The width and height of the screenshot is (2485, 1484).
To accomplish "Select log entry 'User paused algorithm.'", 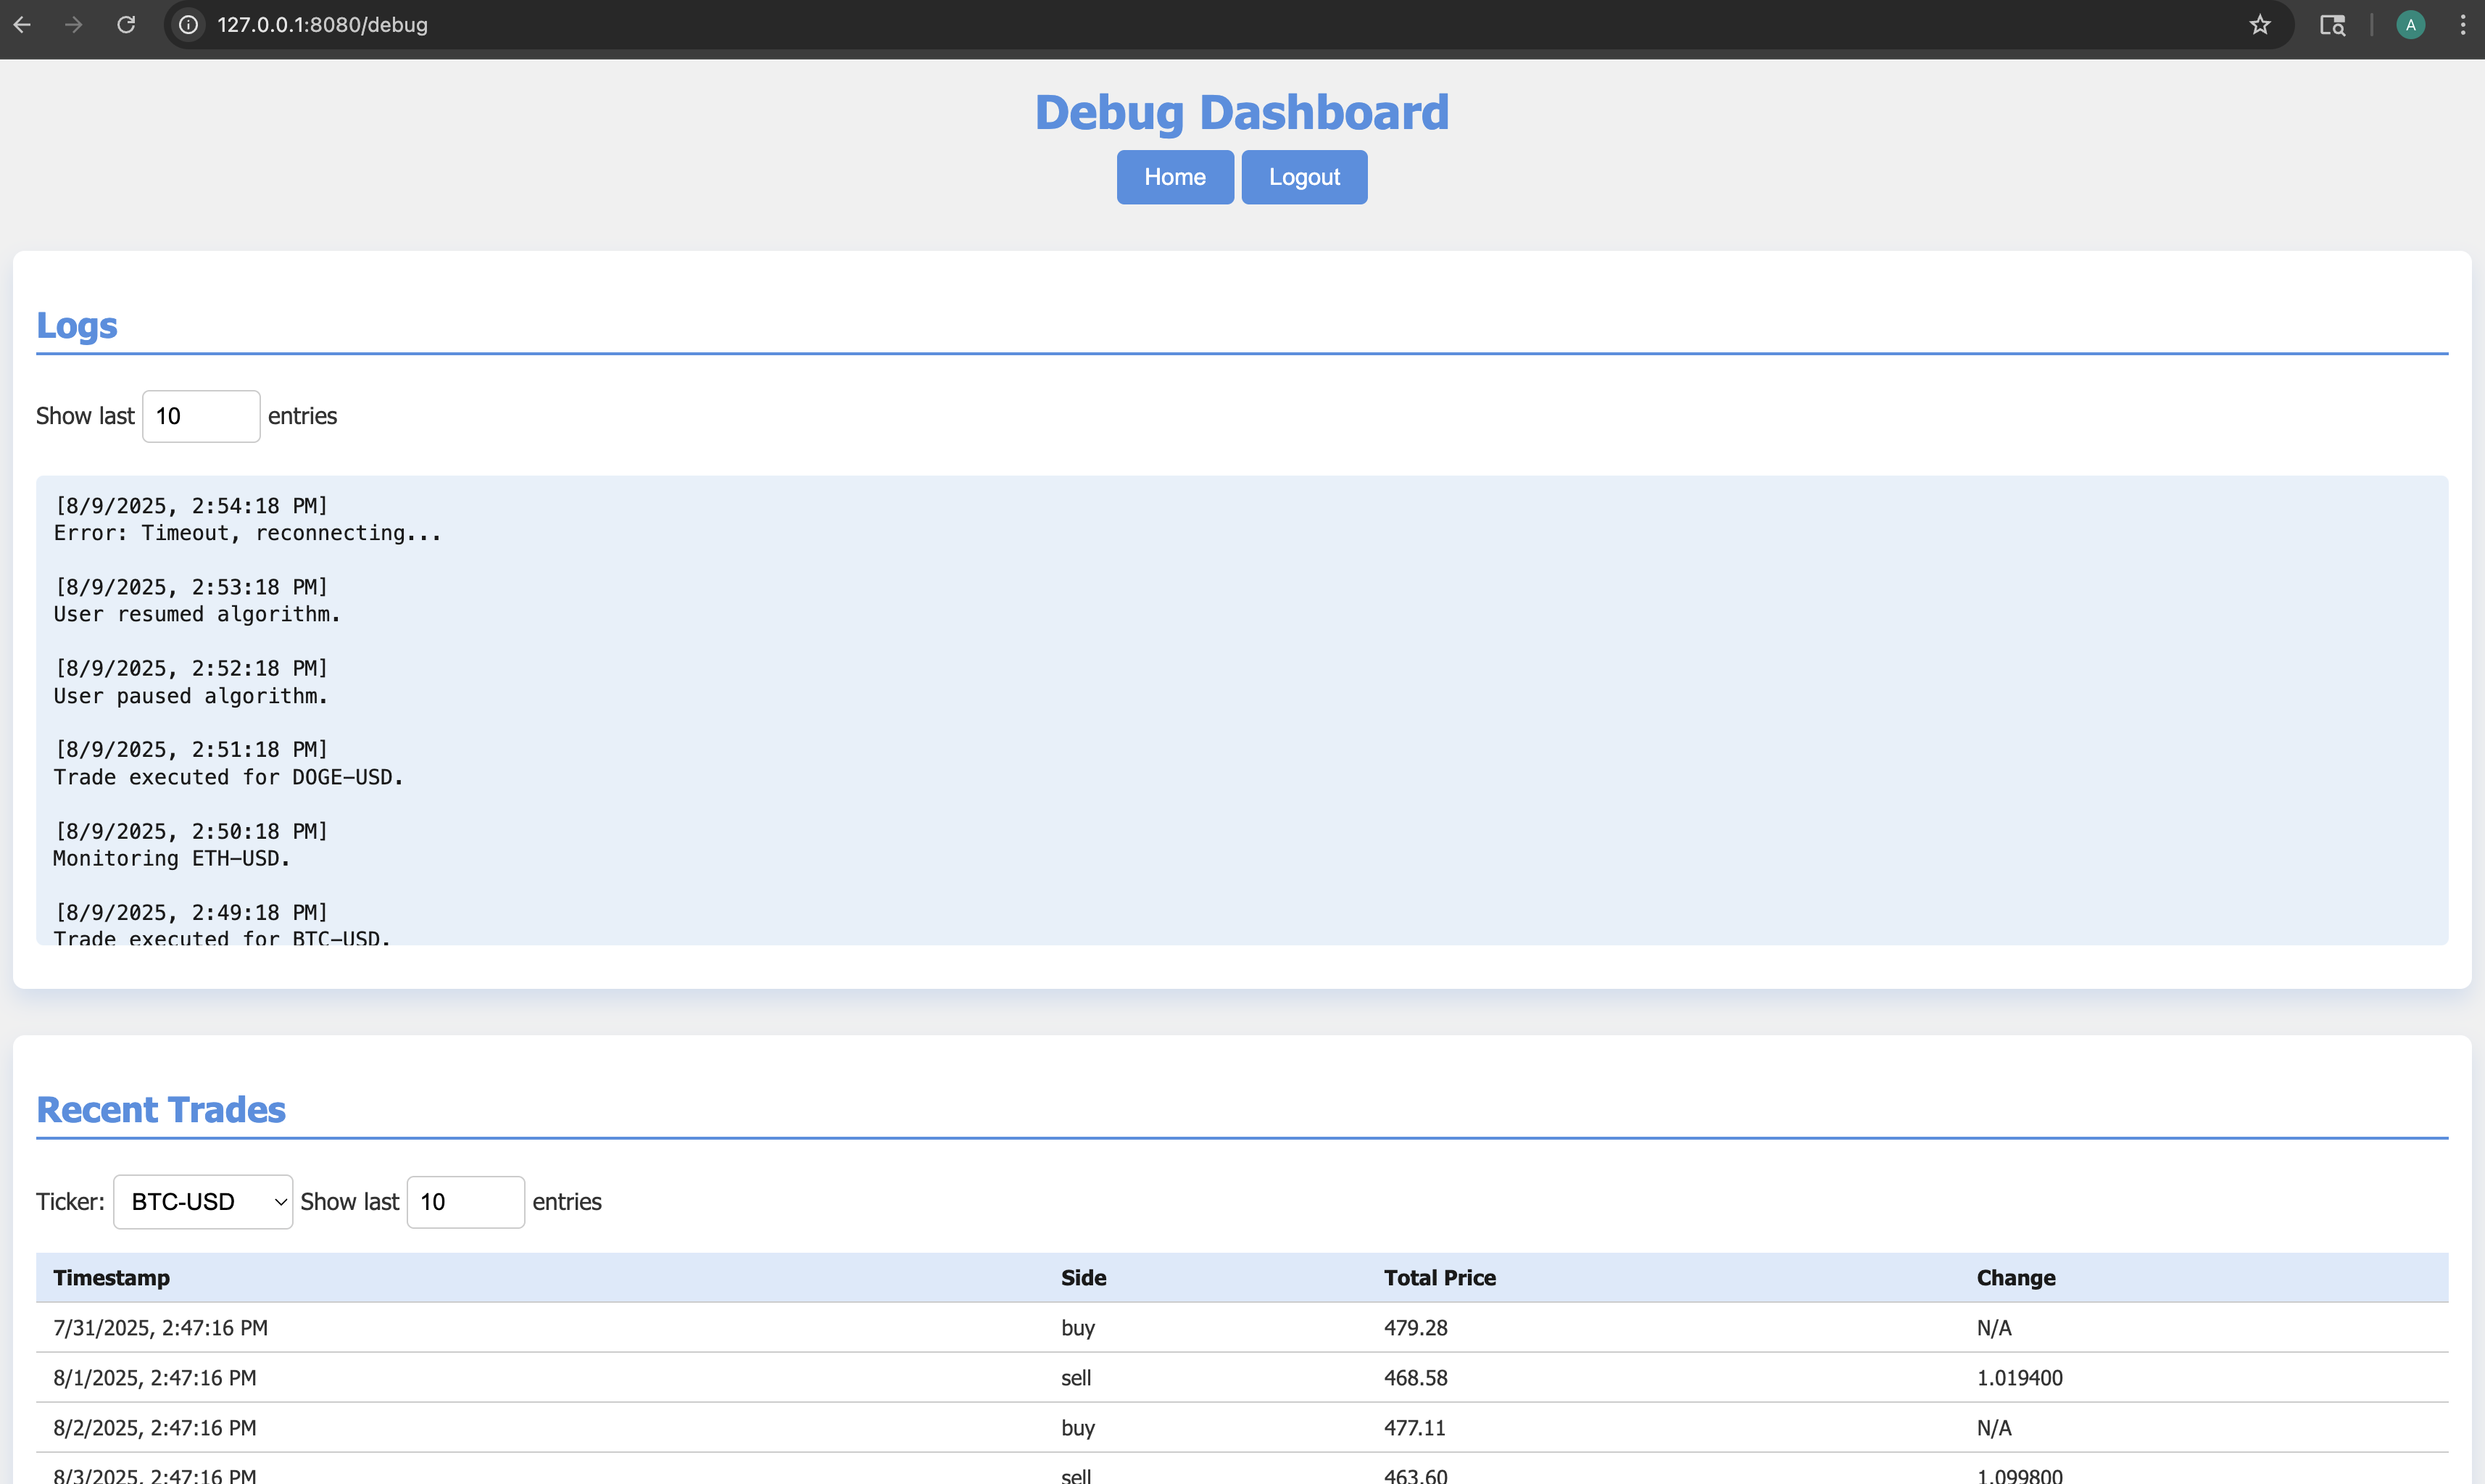I will [191, 696].
